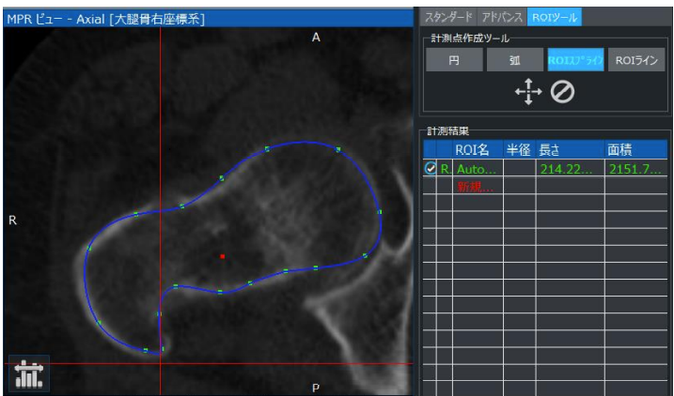Image resolution: width=674 pixels, height=396 pixels.
Task: Click the 2151.7... area value
Action: pyautogui.click(x=635, y=169)
